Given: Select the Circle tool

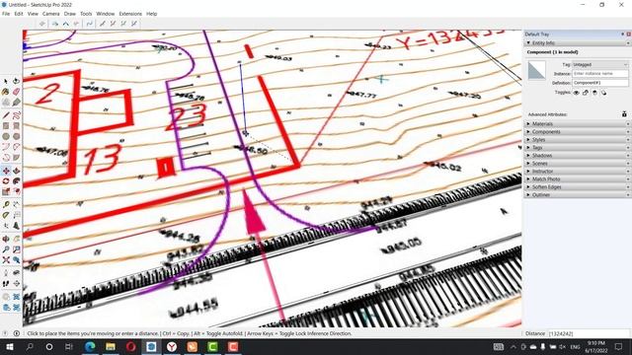Looking at the screenshot, I should coord(6,137).
